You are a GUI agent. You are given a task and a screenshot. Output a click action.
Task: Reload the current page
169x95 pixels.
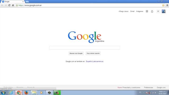(10, 5)
